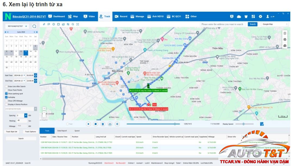Image resolution: width=293 pixels, height=166 pixels.
Task: Open the Google Map type dropdown
Action: pyautogui.click(x=275, y=24)
